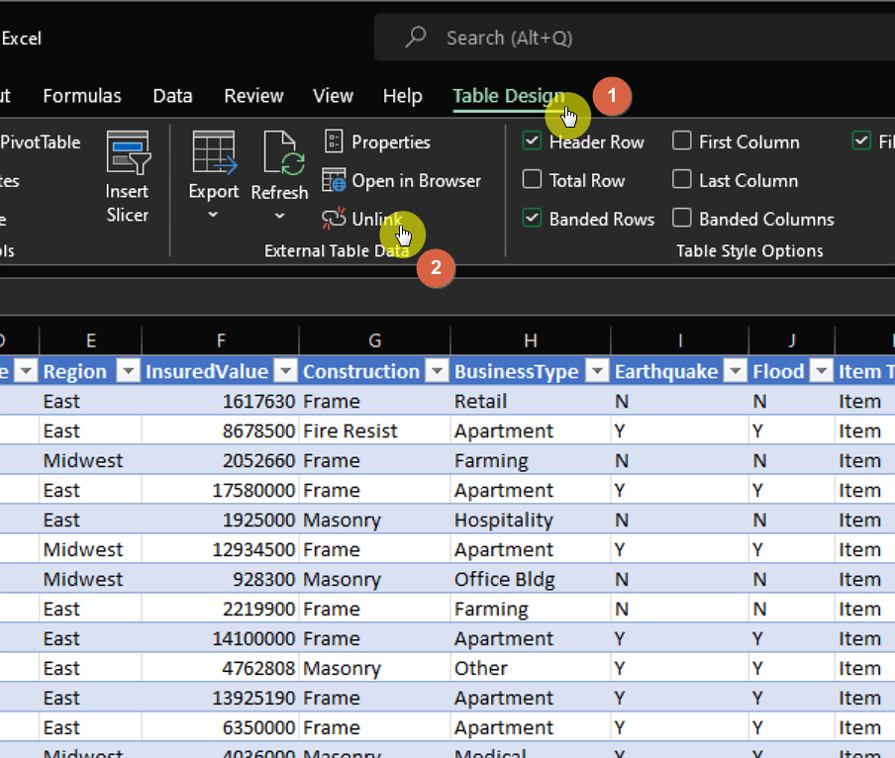
Task: Select cell with value 8678500
Action: [221, 431]
